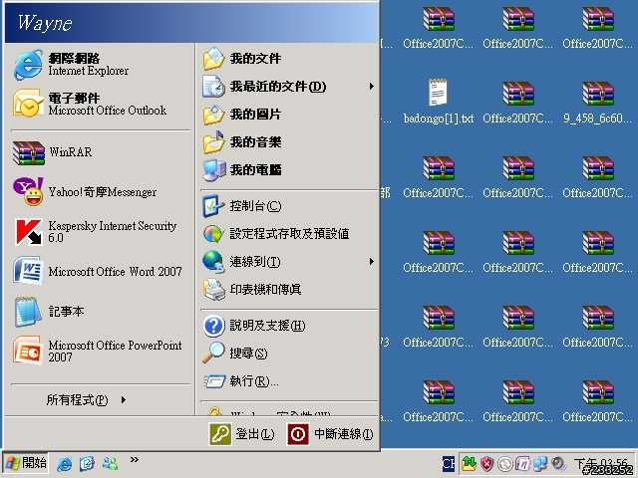The height and width of the screenshot is (478, 638).
Task: Open 我的圖片 pictures folder
Action: point(289,115)
